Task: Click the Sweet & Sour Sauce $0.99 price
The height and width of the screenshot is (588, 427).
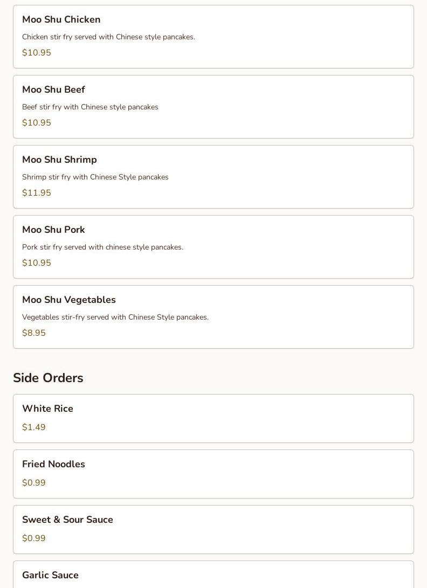Action: pyautogui.click(x=34, y=538)
